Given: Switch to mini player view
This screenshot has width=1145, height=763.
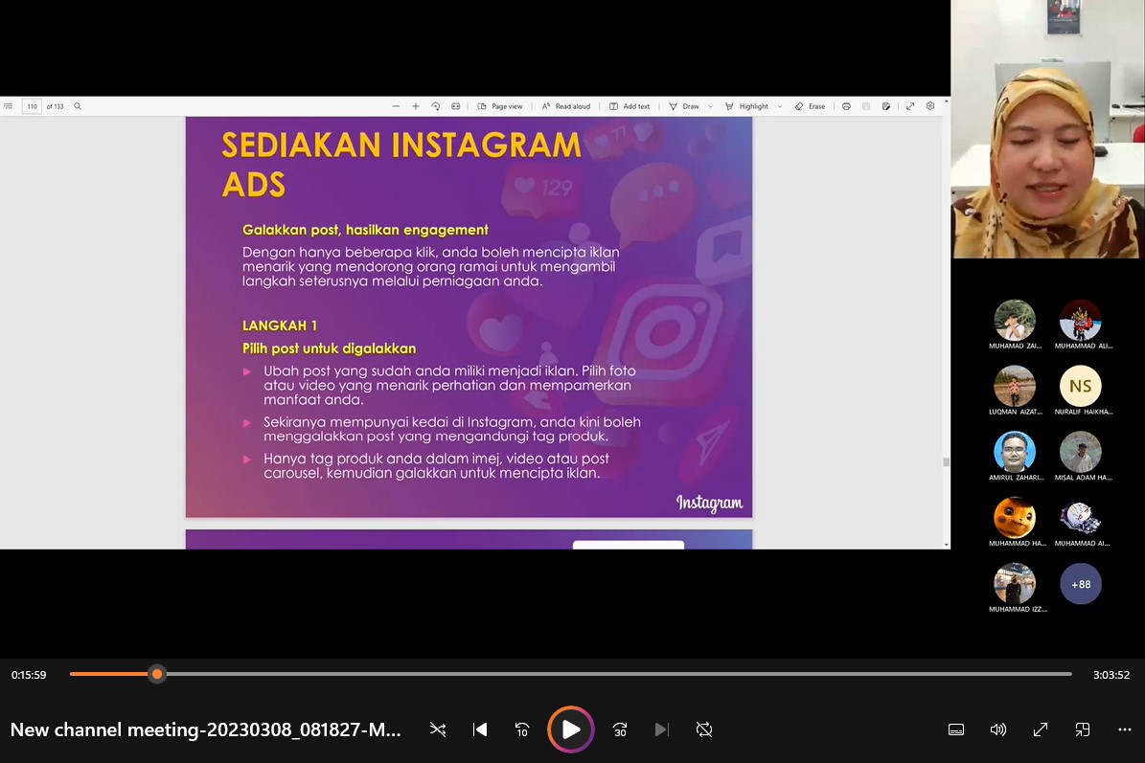Looking at the screenshot, I should tap(1082, 729).
